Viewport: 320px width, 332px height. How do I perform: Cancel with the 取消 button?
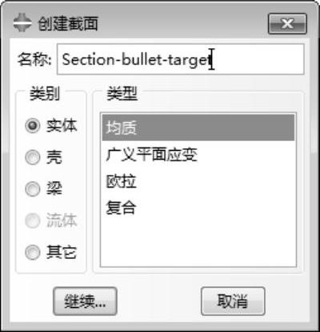pos(233,302)
